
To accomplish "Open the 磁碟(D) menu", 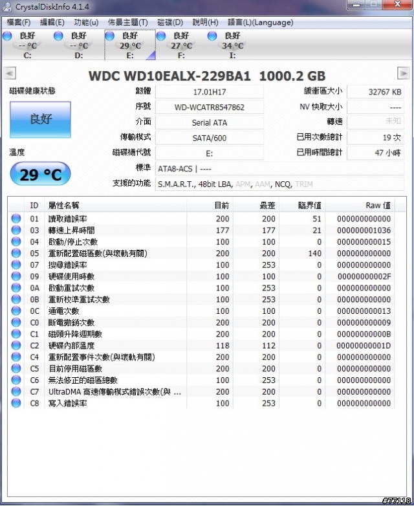I will [169, 22].
